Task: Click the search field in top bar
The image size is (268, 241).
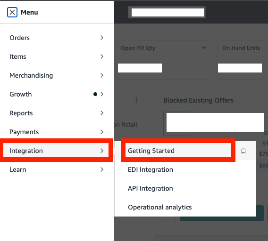Action: pos(167,12)
